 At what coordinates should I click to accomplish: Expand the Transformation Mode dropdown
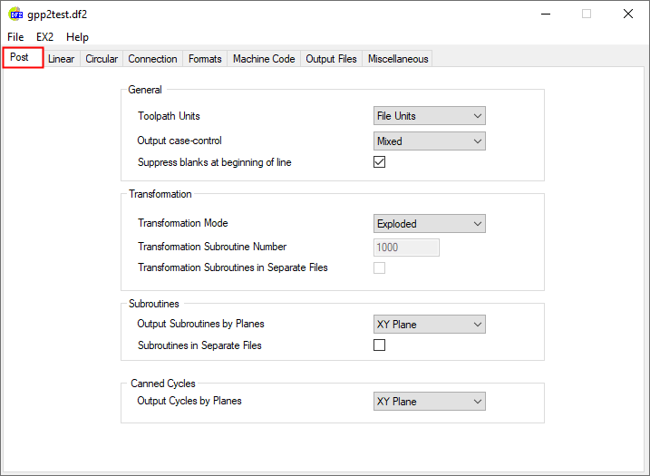pos(430,224)
